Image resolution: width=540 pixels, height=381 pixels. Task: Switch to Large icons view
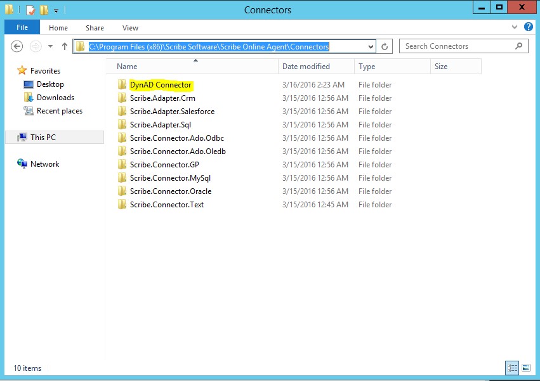pos(526,368)
